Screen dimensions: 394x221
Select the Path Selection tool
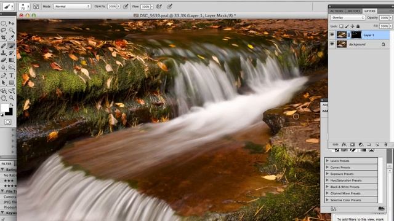pos(4,82)
